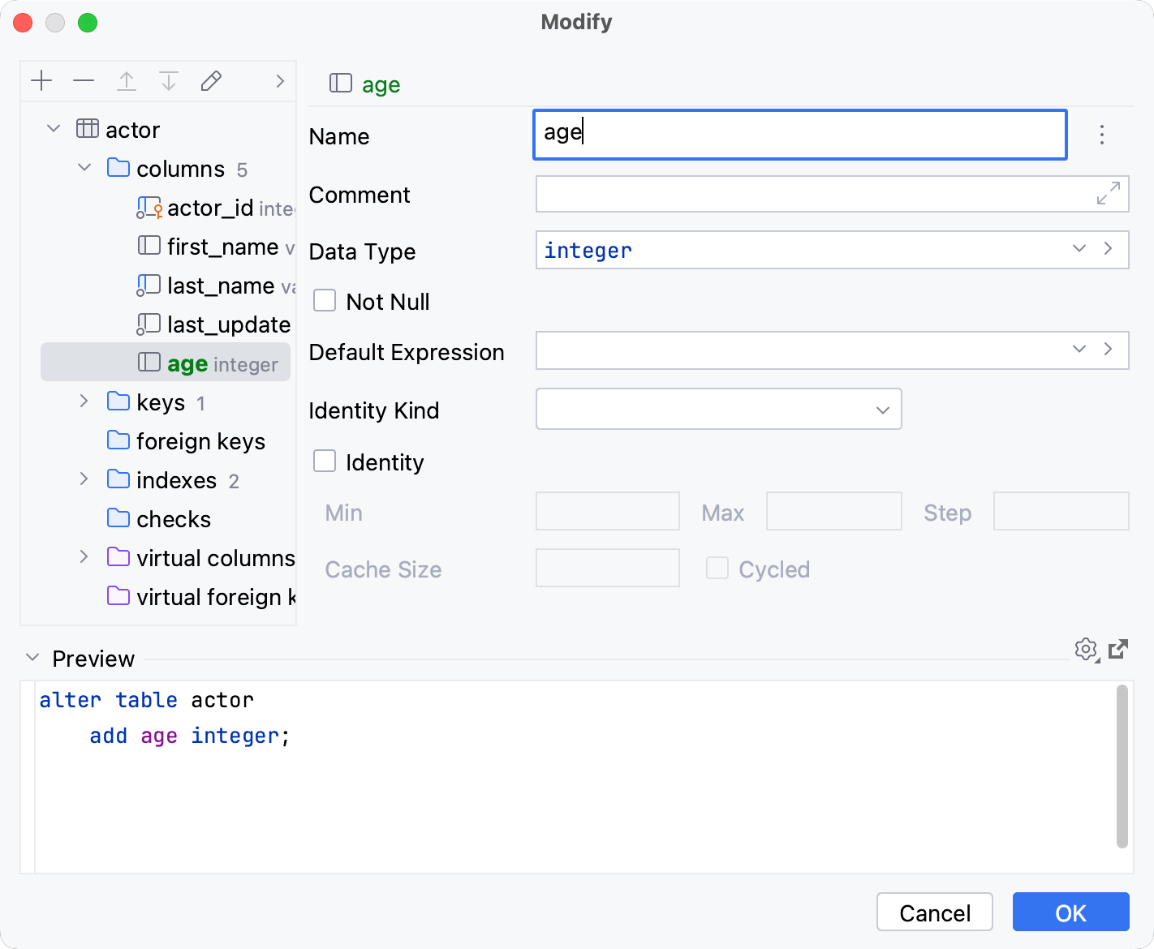Click the pencil edit icon in toolbar
The image size is (1154, 949).
(211, 81)
